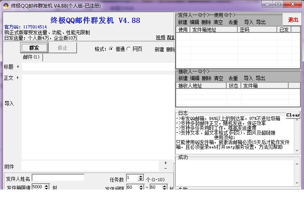
Task: Click 去重 in the 接收人 toolbar
Action: coord(233,78)
